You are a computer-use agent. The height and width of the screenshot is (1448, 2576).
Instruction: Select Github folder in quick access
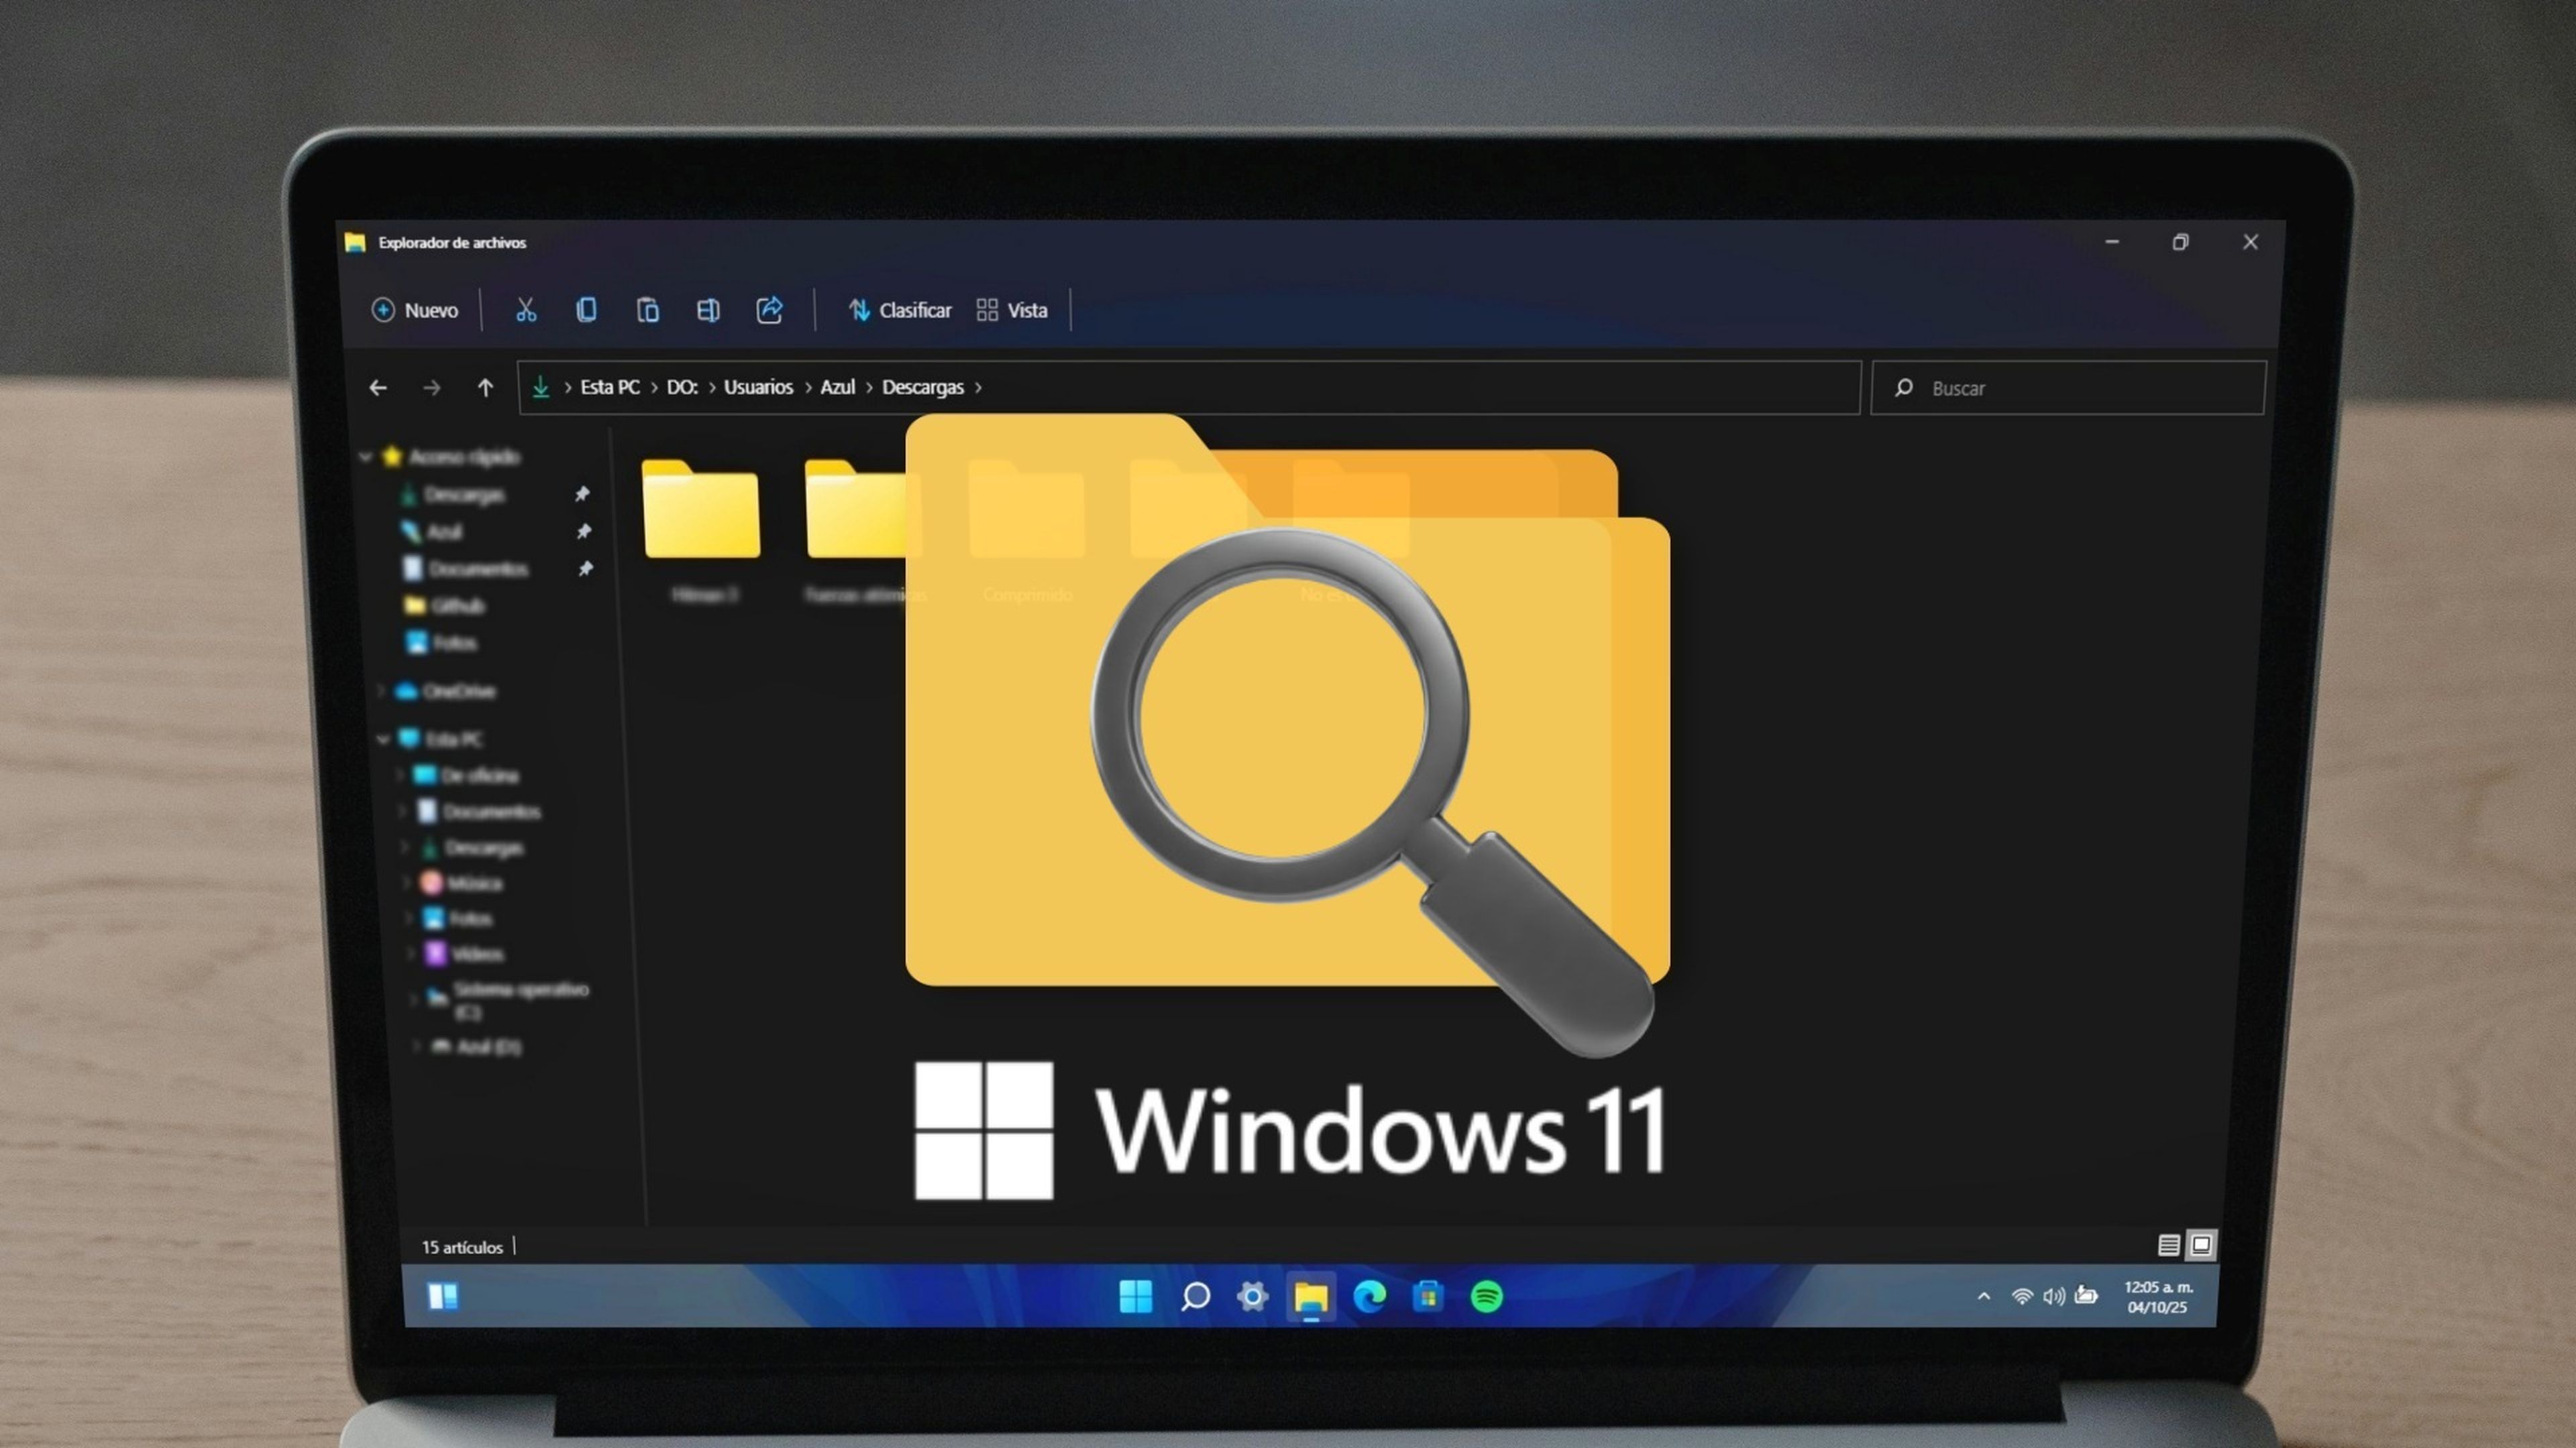(x=445, y=605)
